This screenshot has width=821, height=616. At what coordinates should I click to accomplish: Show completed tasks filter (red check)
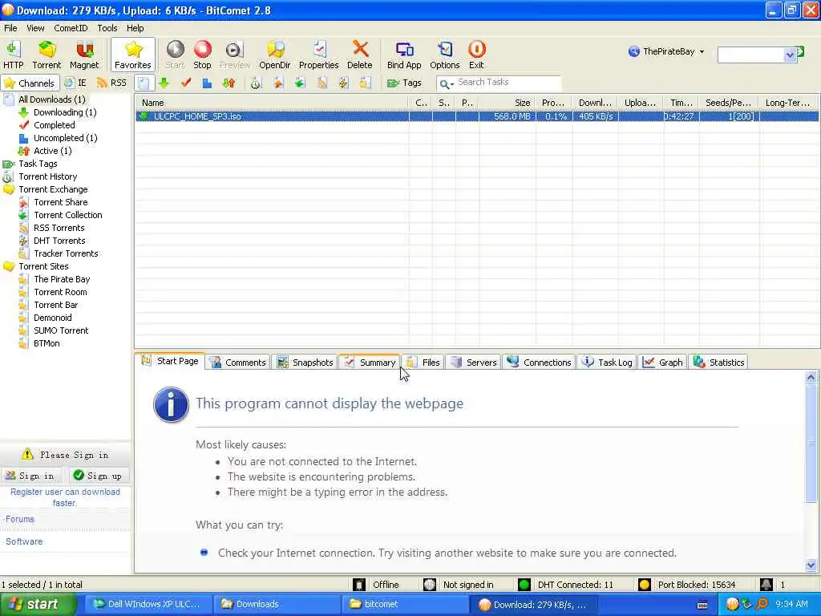186,83
